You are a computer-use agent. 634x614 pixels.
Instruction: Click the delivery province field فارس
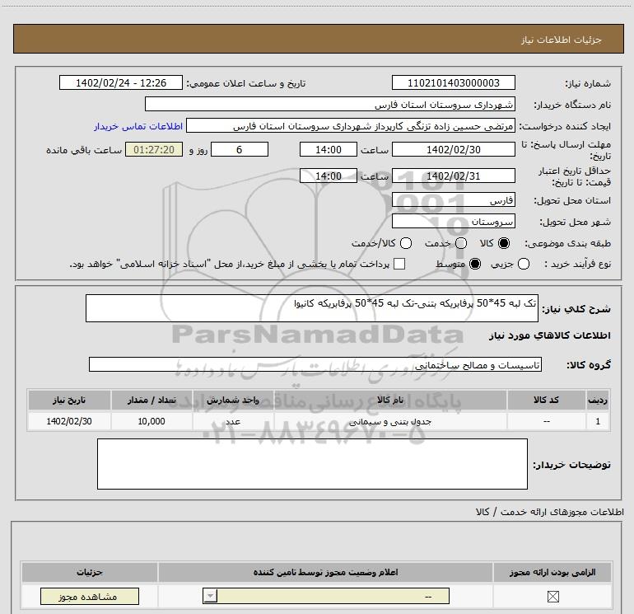(453, 199)
